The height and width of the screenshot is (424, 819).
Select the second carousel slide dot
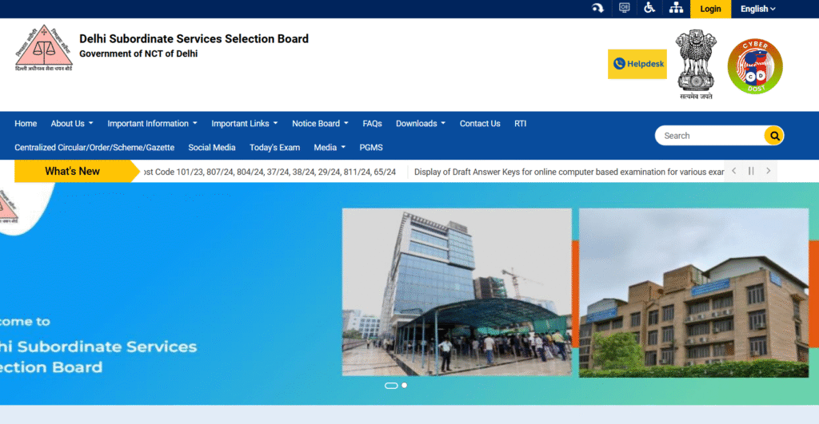pos(404,386)
